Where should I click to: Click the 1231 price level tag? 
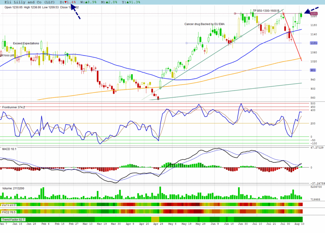(x=313, y=13)
